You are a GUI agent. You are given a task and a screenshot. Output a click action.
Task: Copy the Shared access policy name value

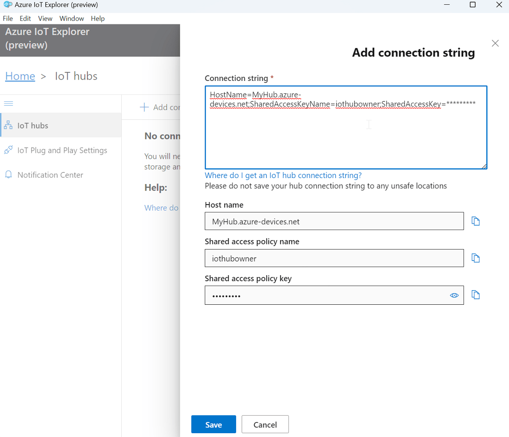[x=476, y=258]
